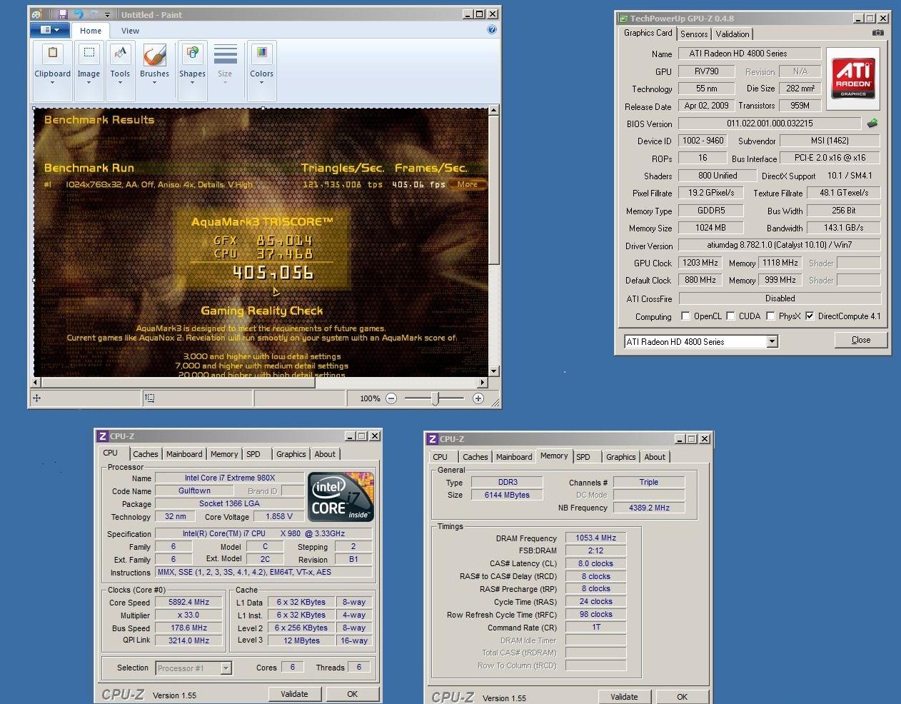Click the DRAM Frequency 1053.4 MHz value
The image size is (901, 704).
595,538
